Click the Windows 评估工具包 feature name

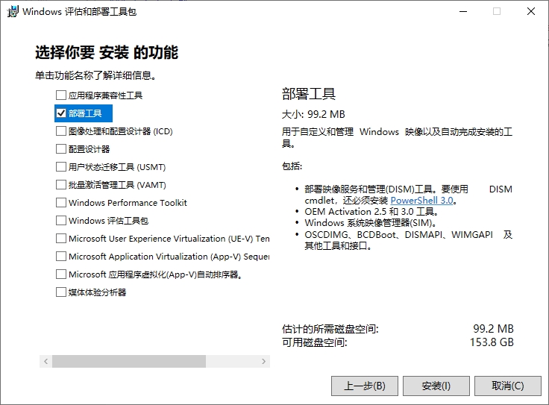pos(109,221)
